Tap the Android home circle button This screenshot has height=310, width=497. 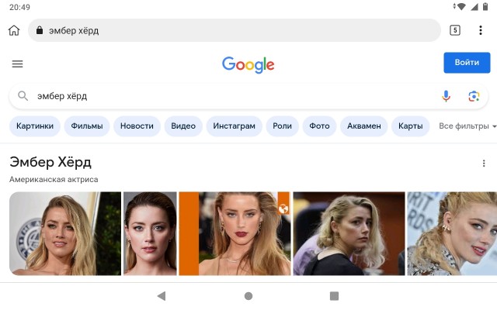point(248,296)
